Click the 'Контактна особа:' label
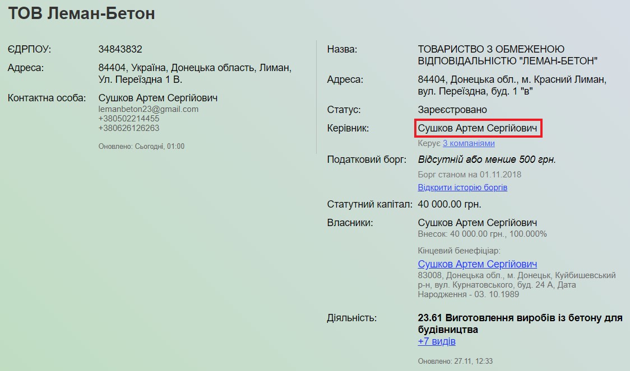This screenshot has height=371, width=630. click(x=47, y=98)
